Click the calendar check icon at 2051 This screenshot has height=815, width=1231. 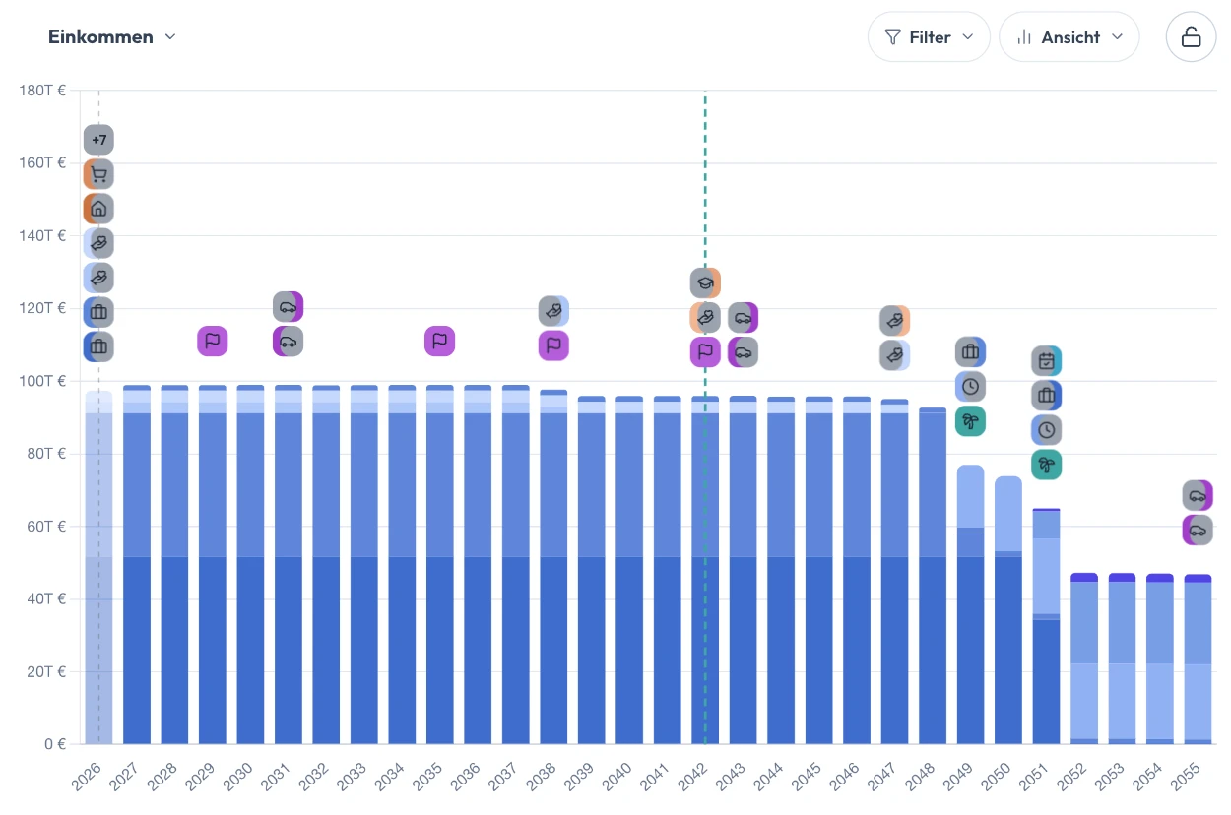(1047, 360)
